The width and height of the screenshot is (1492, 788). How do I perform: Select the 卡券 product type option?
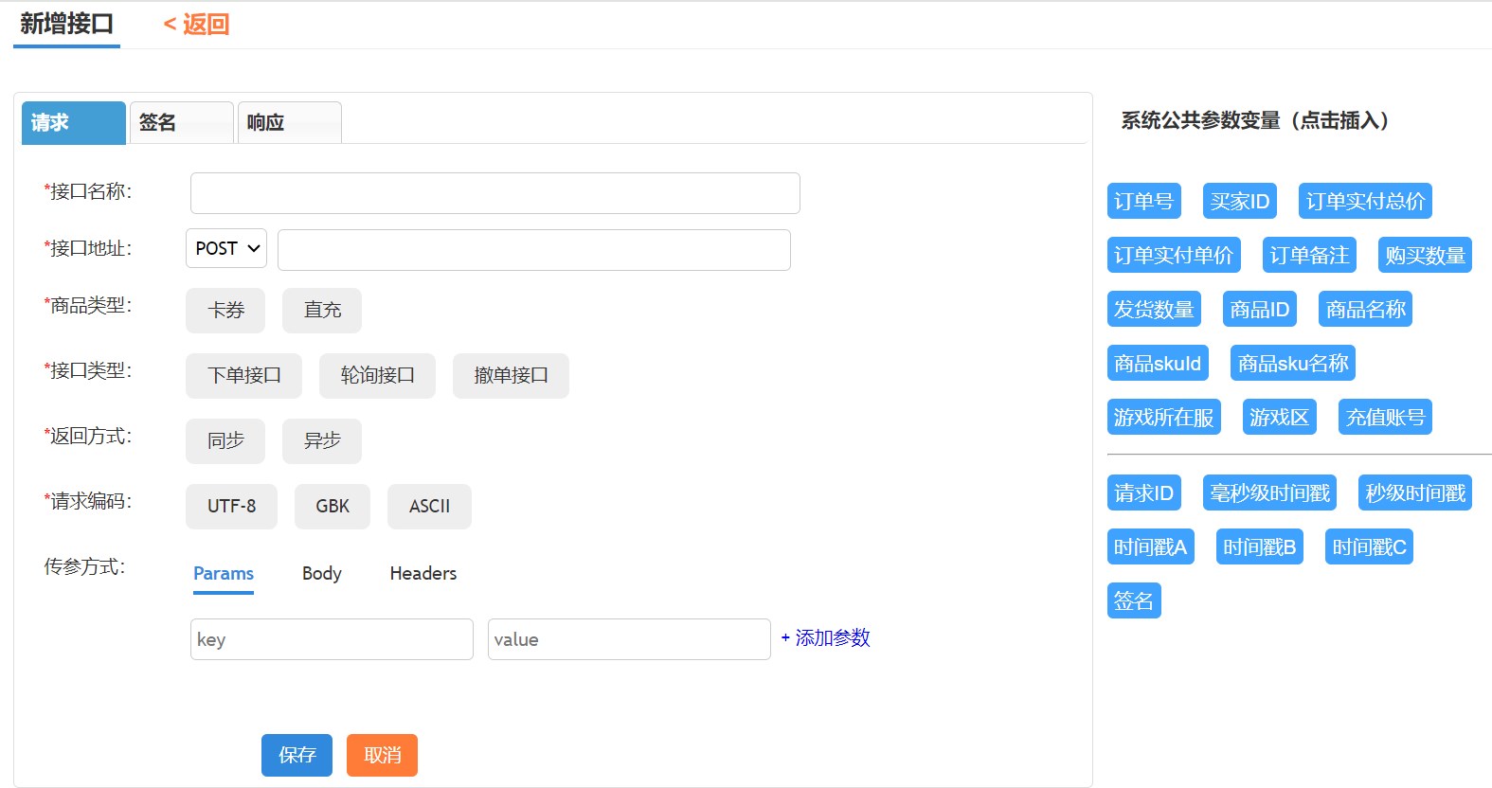pyautogui.click(x=225, y=311)
